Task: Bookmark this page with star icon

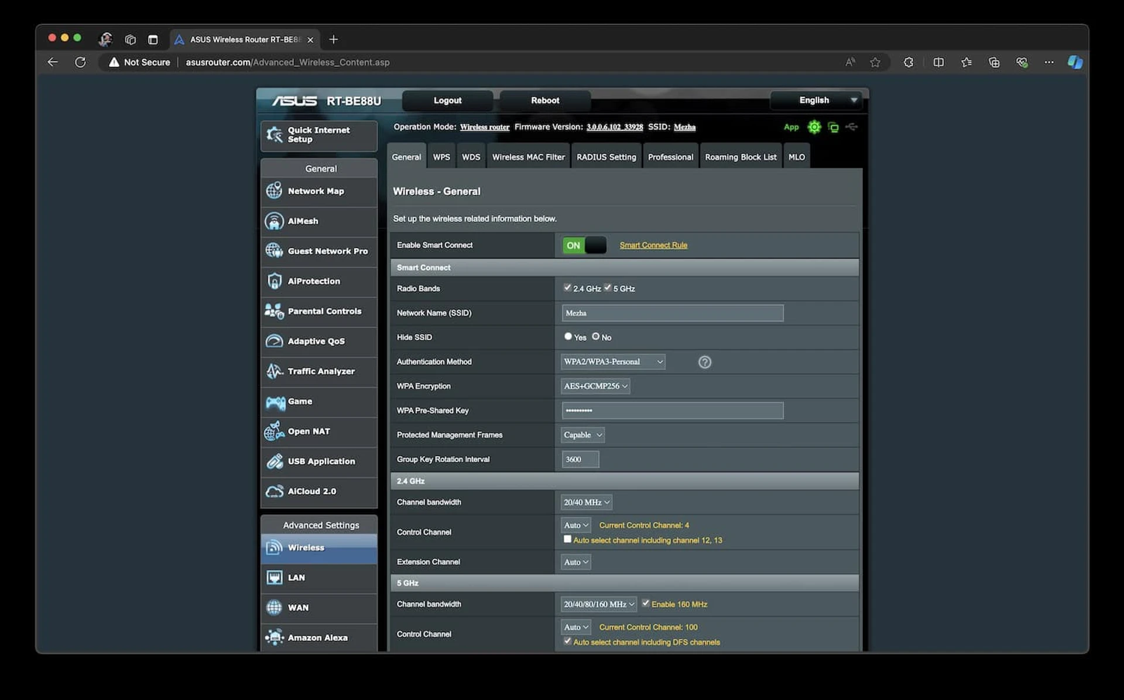Action: pos(875,62)
